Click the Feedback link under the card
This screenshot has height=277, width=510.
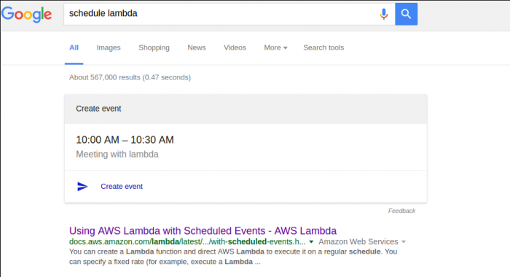(401, 211)
